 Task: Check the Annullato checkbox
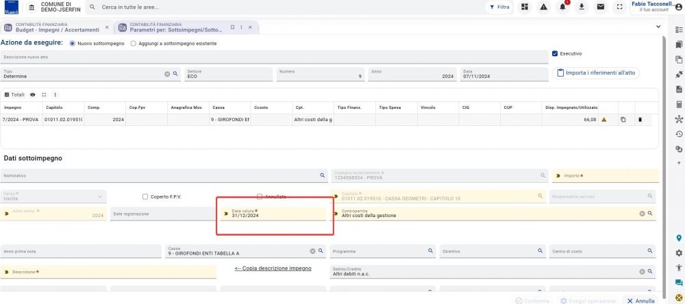click(260, 197)
